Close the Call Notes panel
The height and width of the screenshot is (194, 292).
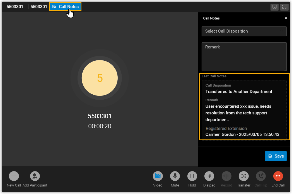pyautogui.click(x=286, y=18)
